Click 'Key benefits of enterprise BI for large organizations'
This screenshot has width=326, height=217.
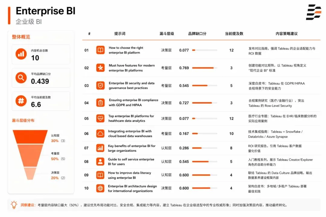click(x=132, y=148)
